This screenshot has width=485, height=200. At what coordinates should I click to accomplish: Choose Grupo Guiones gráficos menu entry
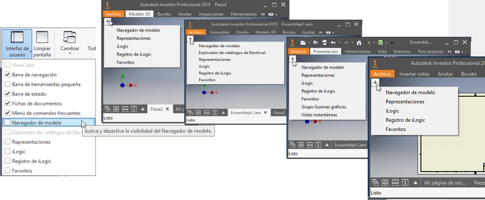point(323,107)
